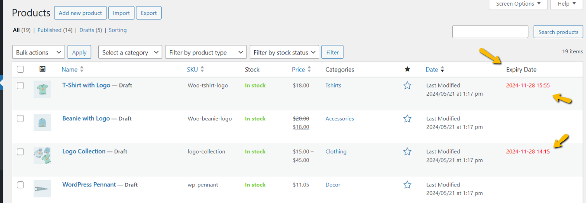
Task: Click the Add new product button
Action: click(x=80, y=13)
